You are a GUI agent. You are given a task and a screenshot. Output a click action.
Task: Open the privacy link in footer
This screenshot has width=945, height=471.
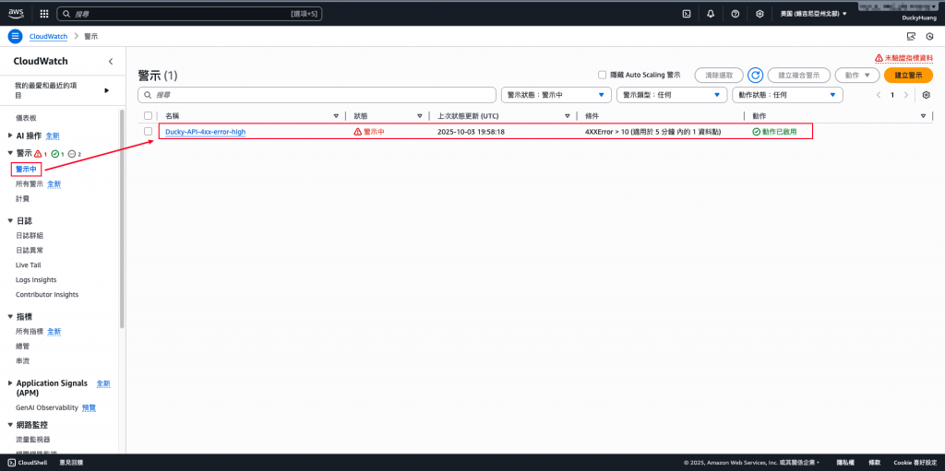click(846, 463)
